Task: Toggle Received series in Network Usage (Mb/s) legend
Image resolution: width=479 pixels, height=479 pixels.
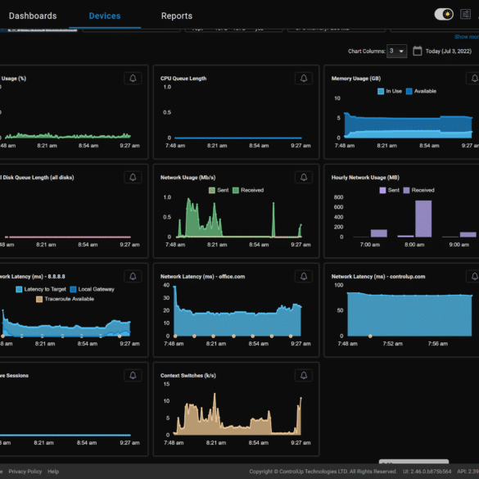Action: coord(248,190)
